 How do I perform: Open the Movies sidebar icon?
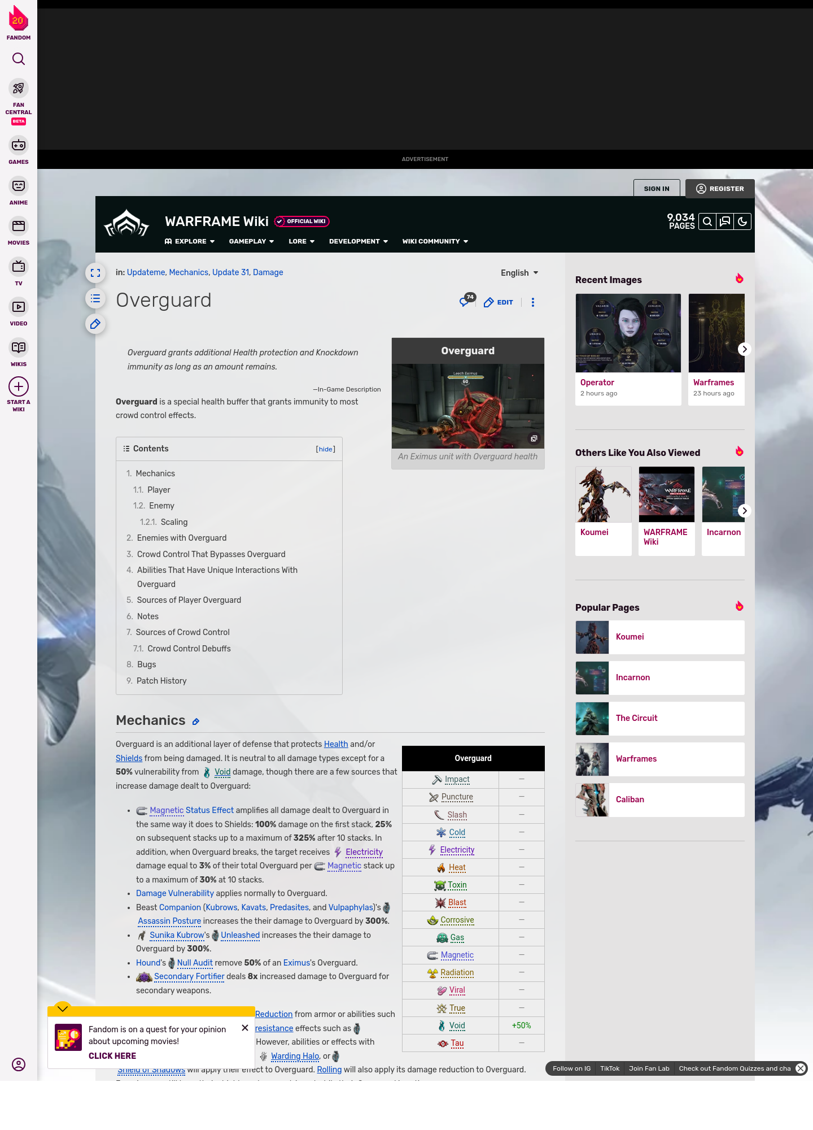(19, 226)
